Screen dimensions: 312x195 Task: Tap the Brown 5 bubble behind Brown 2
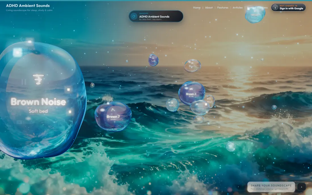point(210,101)
